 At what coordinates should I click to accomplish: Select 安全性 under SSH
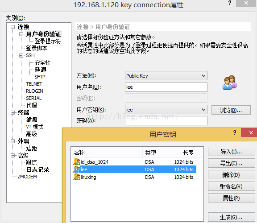point(42,62)
